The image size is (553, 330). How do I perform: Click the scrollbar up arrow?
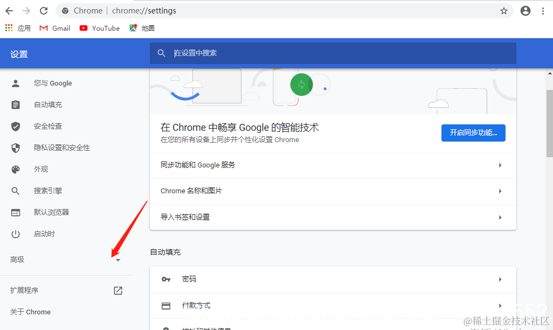550,73
